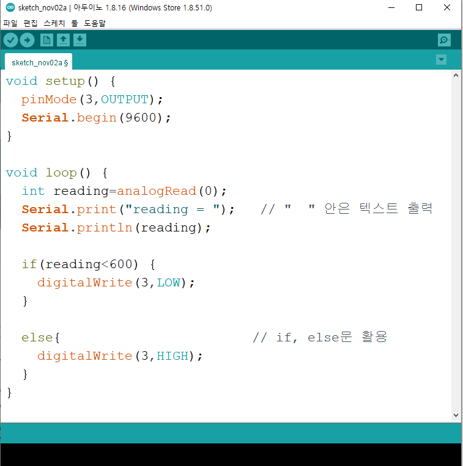
Task: Click the Arduino logo in the title bar
Action: tap(10, 7)
